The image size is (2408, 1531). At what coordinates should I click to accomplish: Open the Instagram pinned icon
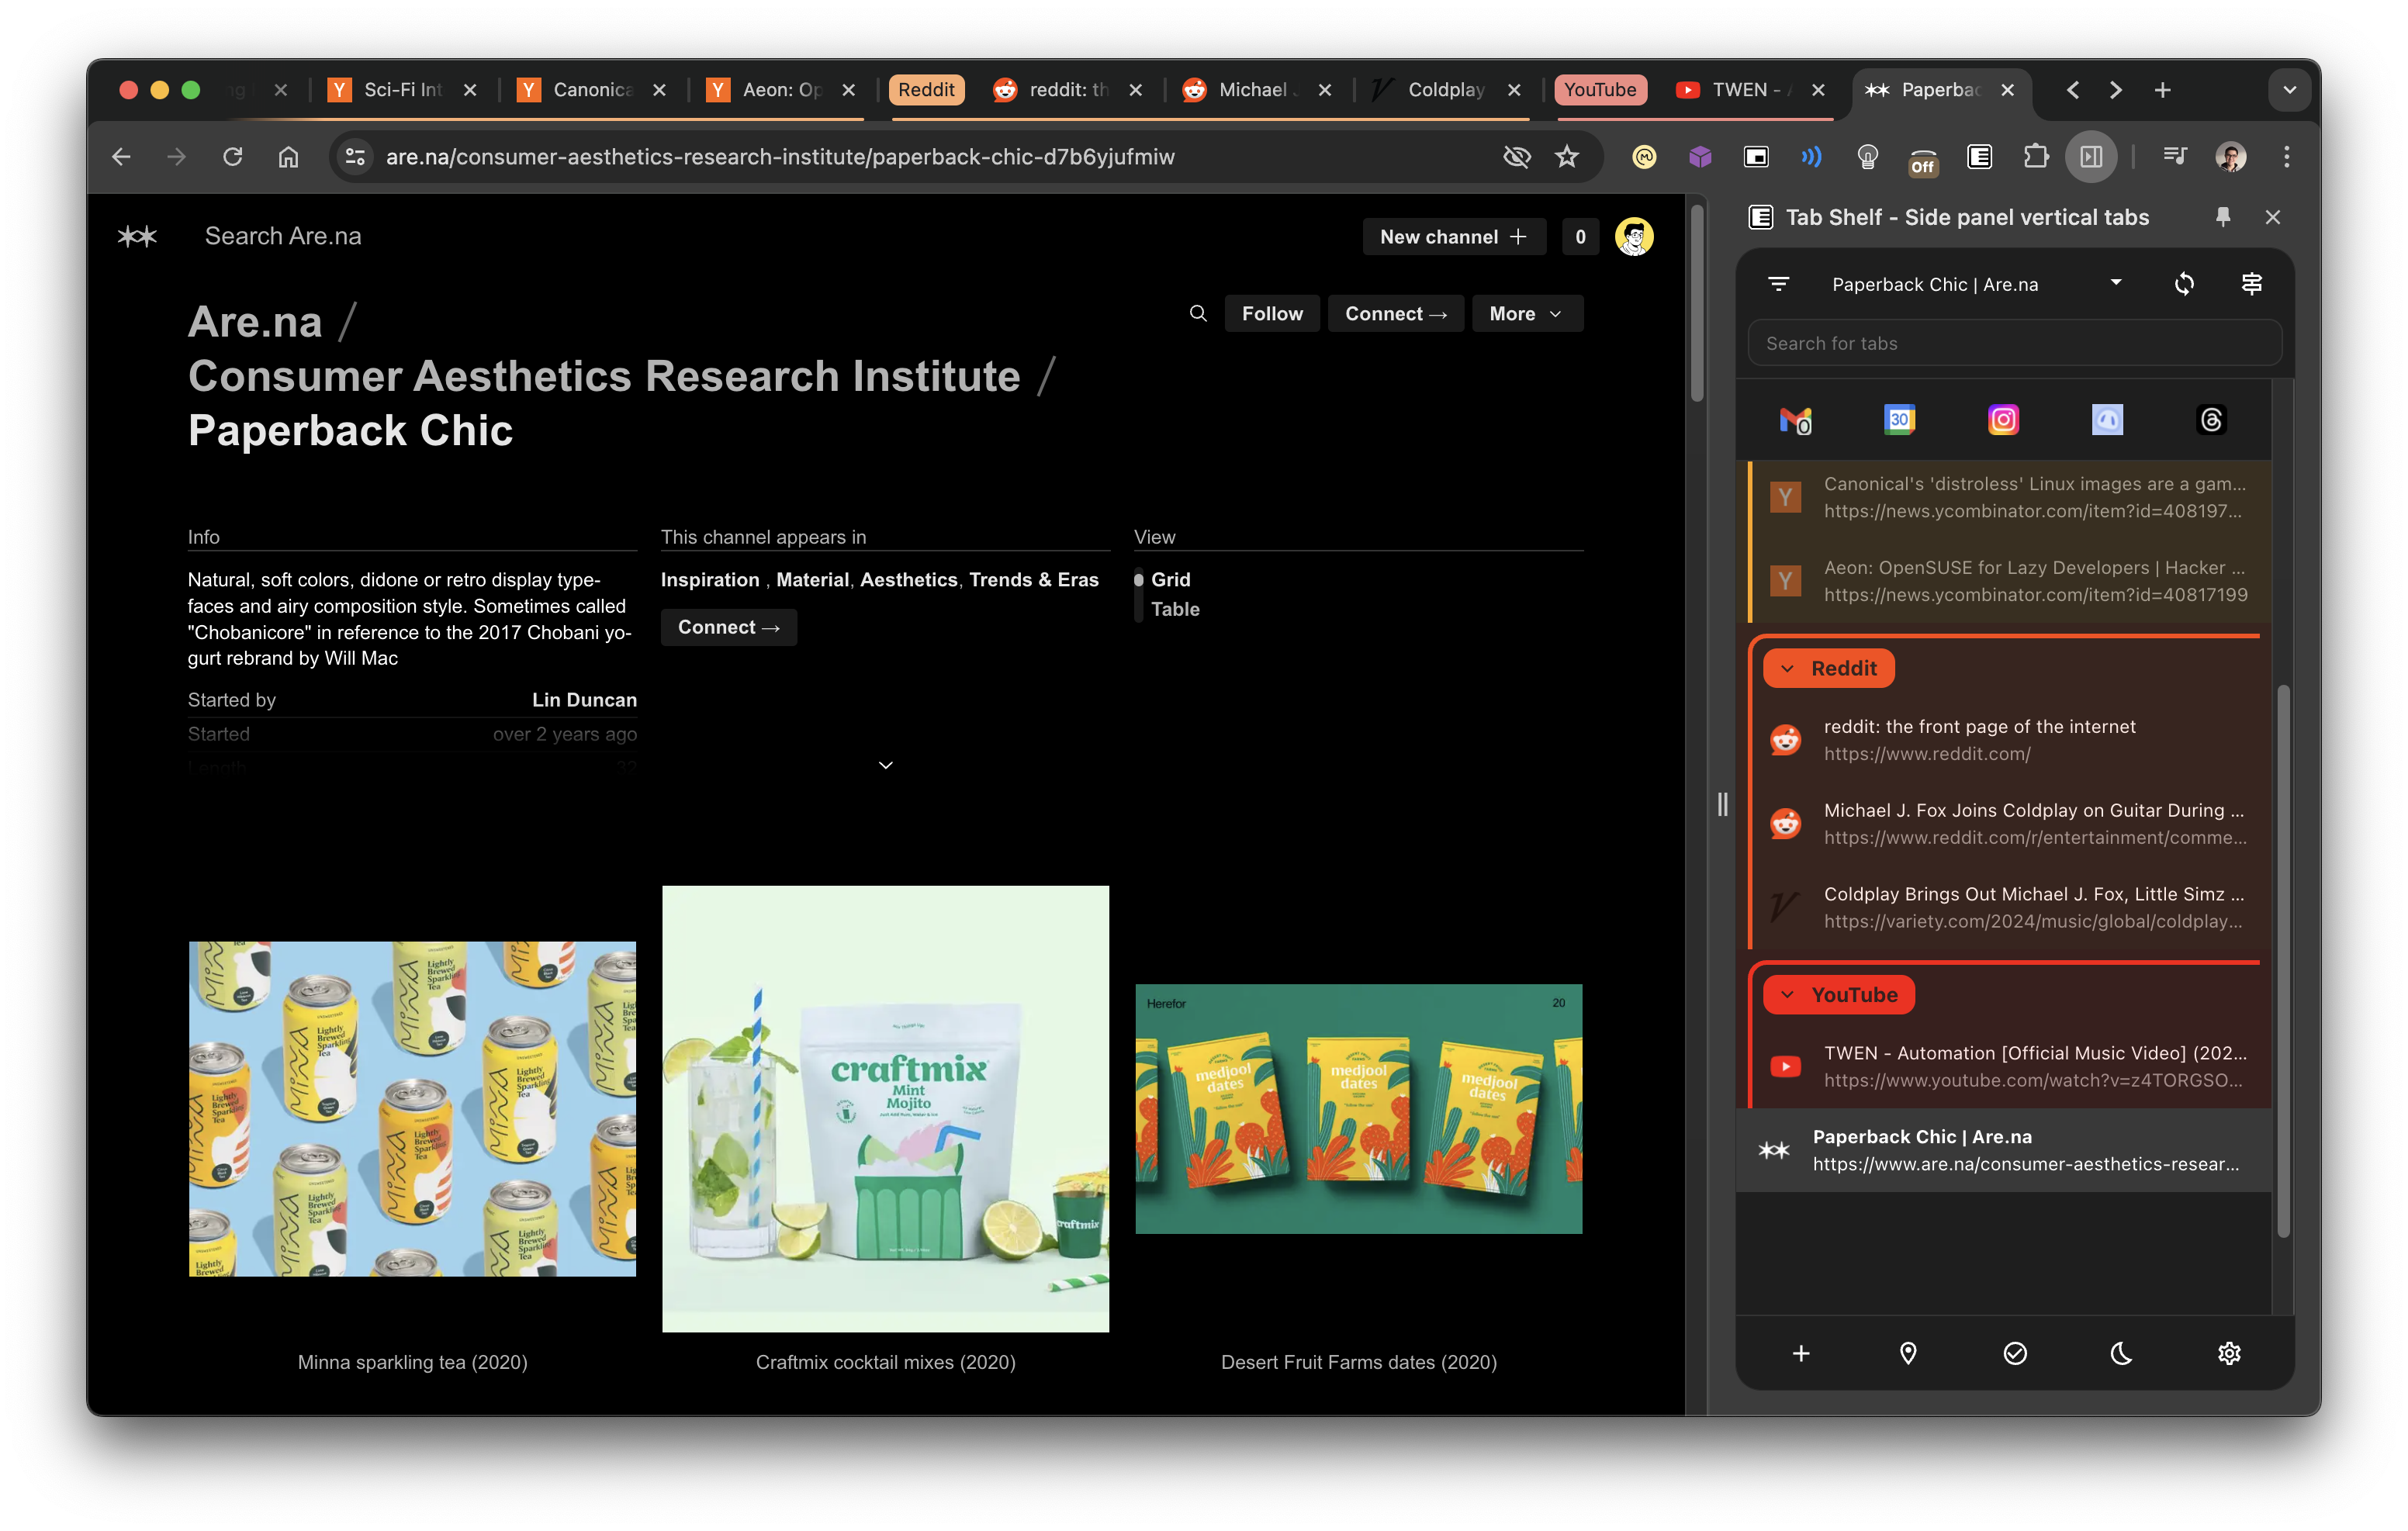2003,420
